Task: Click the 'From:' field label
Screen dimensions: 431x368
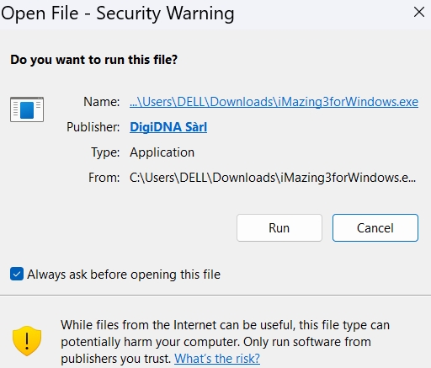Action: pyautogui.click(x=104, y=178)
